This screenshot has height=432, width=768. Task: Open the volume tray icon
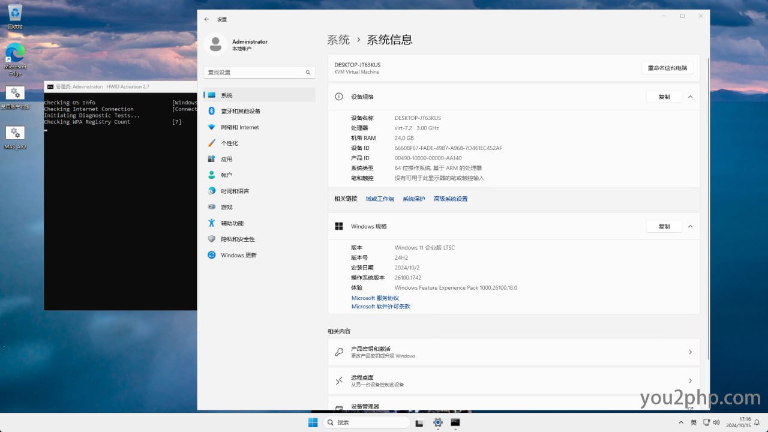(x=717, y=422)
